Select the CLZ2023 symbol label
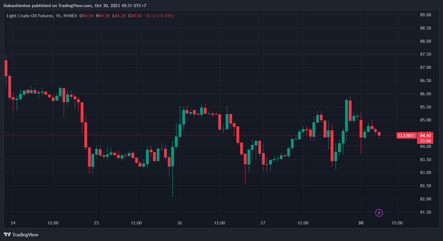The width and height of the screenshot is (443, 241). tap(406, 136)
